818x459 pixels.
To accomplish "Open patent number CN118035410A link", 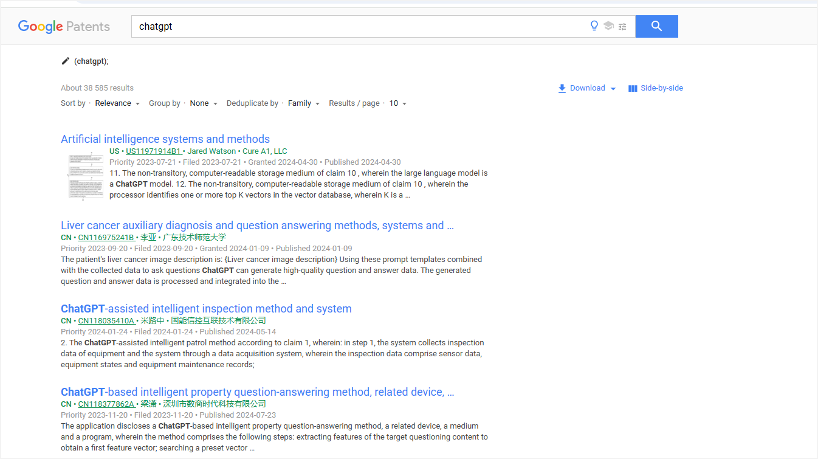I will tap(106, 321).
